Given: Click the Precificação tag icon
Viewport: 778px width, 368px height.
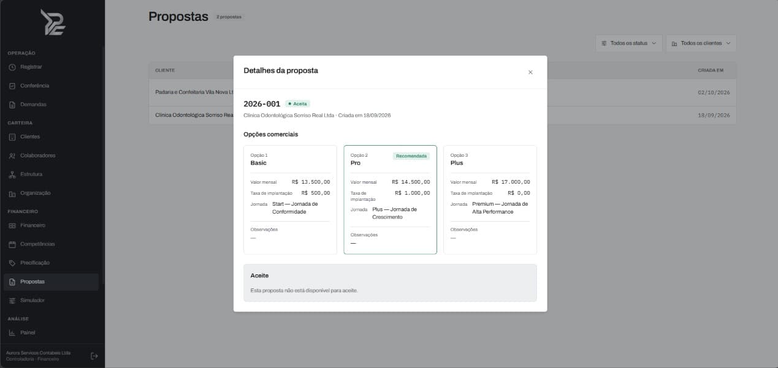Looking at the screenshot, I should pos(12,263).
